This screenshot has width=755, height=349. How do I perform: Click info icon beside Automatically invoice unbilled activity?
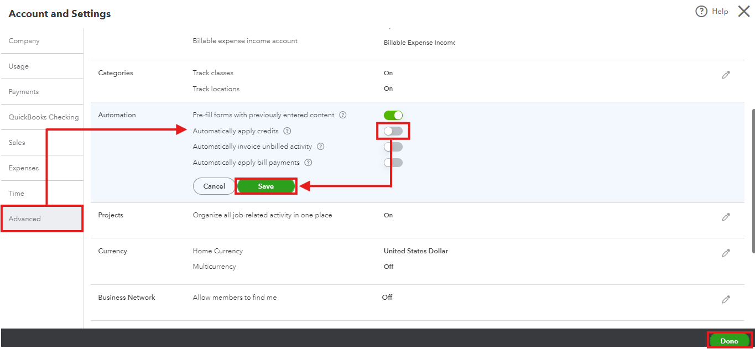[x=321, y=147]
